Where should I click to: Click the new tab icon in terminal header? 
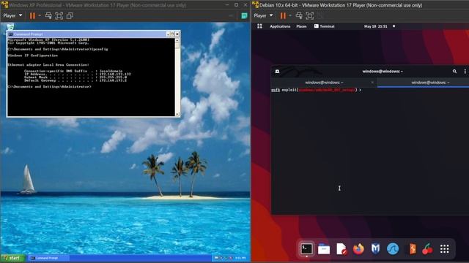[277, 72]
